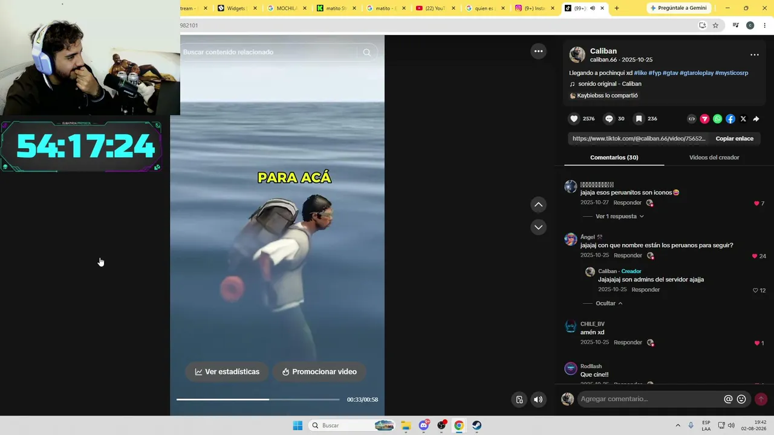Share the video to X
Image resolution: width=774 pixels, height=435 pixels.
point(743,119)
